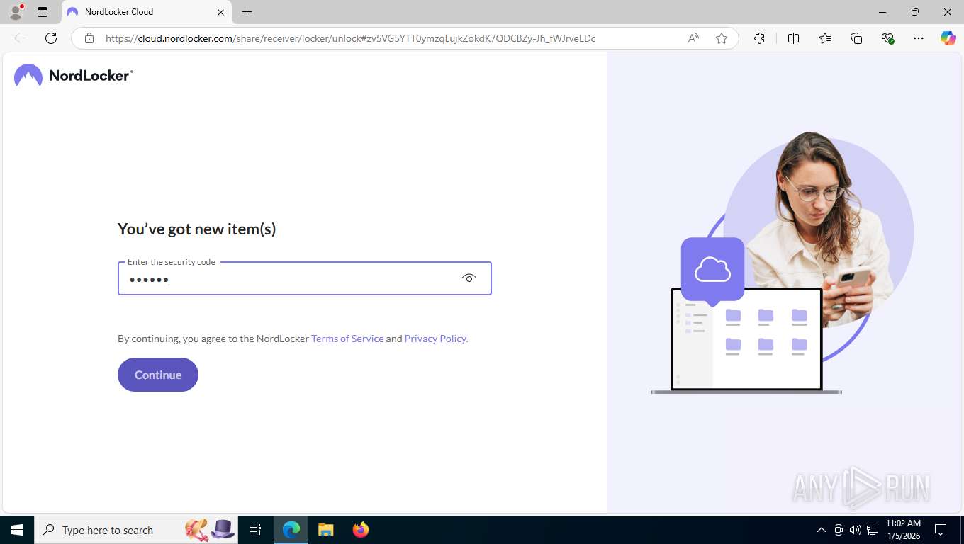This screenshot has width=964, height=544.
Task: Open the notification center
Action: point(941,530)
